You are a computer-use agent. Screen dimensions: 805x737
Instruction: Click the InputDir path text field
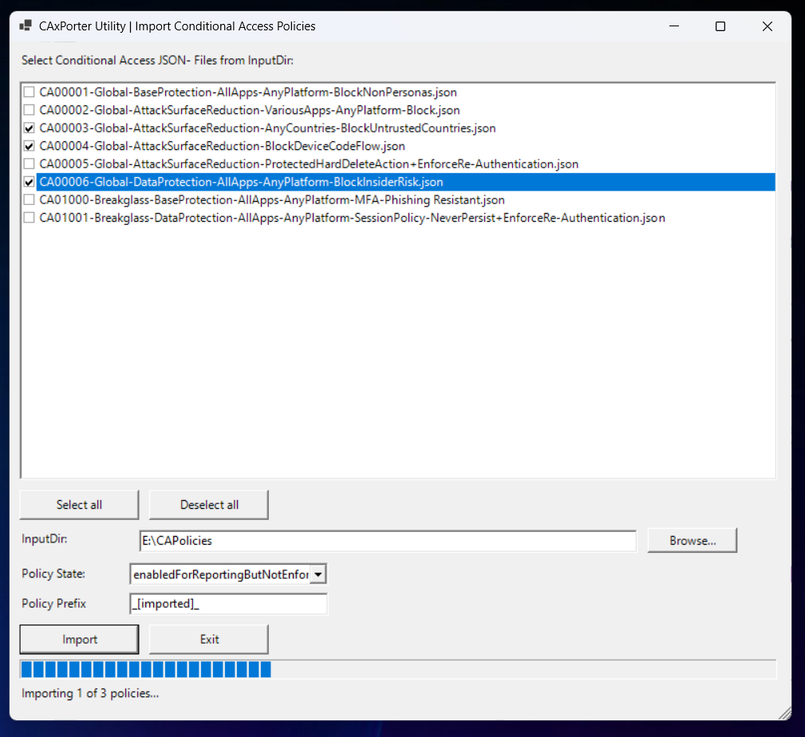(x=388, y=541)
